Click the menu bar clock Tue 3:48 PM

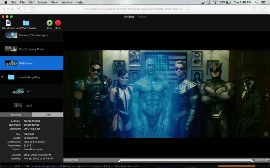pyautogui.click(x=242, y=2)
